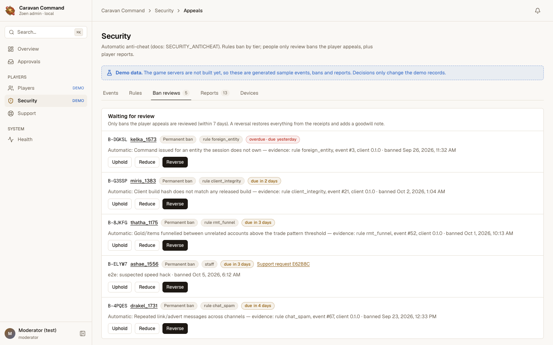Reverse ban B-8JKFG for thatha_1175
553x345 pixels.
pos(175,245)
